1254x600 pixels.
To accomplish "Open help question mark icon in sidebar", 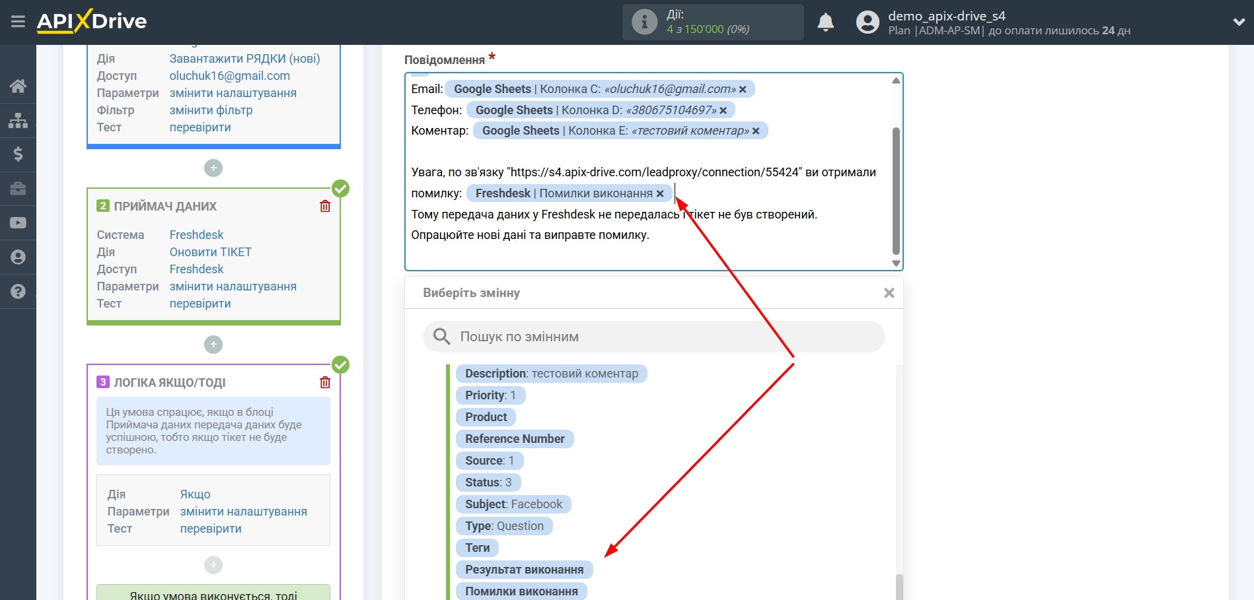I will [x=18, y=291].
